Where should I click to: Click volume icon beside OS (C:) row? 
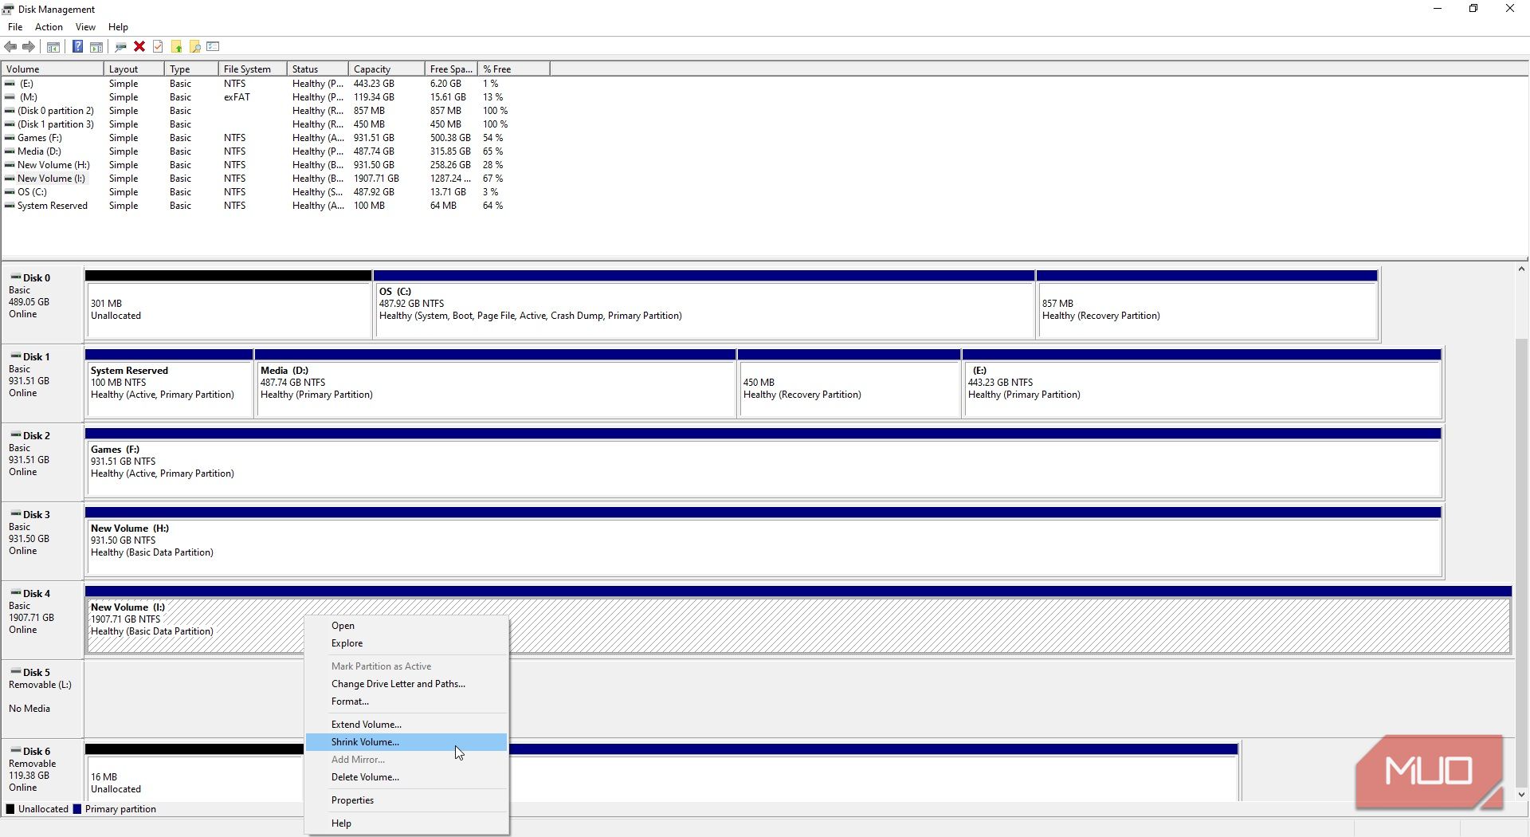pos(10,192)
